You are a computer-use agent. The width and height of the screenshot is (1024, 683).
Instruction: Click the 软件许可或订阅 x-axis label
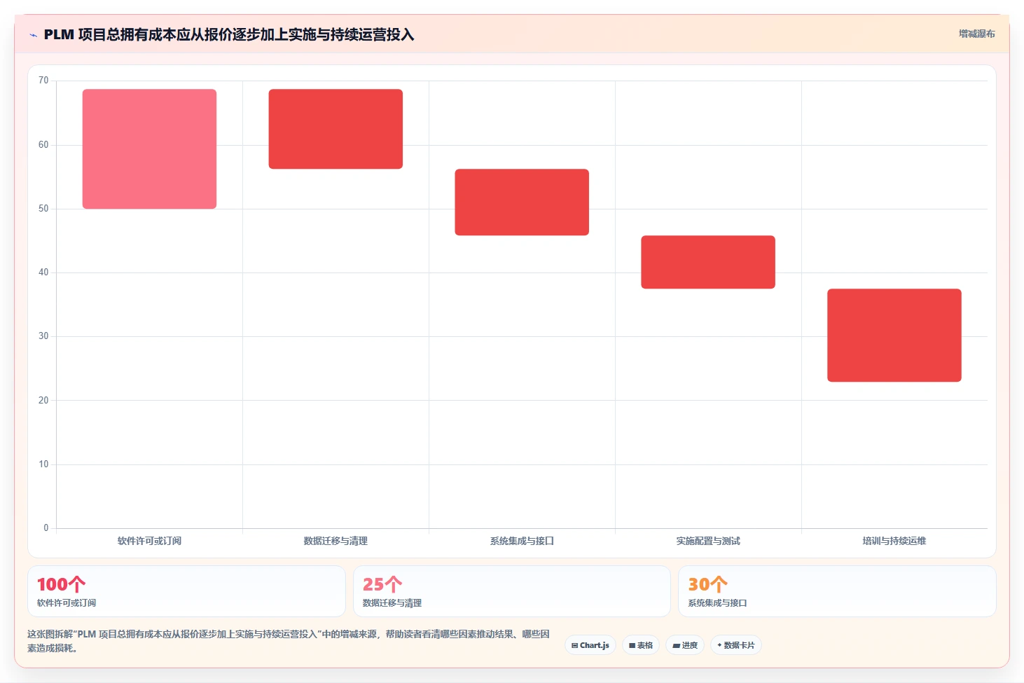click(x=149, y=541)
